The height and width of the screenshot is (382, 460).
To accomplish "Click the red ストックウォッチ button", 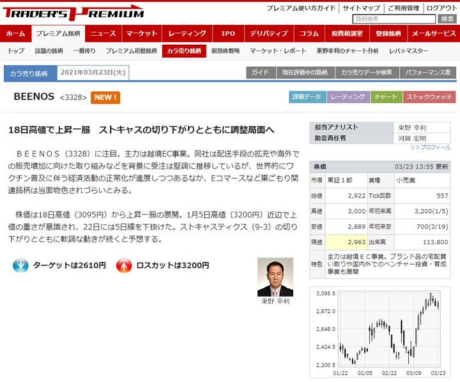I will coord(429,98).
